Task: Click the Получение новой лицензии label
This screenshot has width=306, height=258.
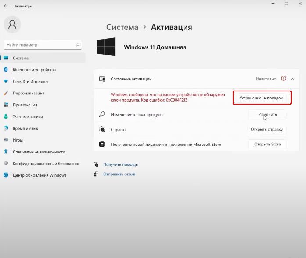Action: (x=166, y=145)
